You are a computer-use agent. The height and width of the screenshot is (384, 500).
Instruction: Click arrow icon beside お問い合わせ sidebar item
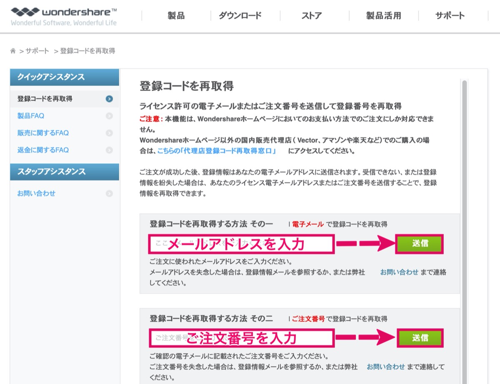click(x=109, y=193)
